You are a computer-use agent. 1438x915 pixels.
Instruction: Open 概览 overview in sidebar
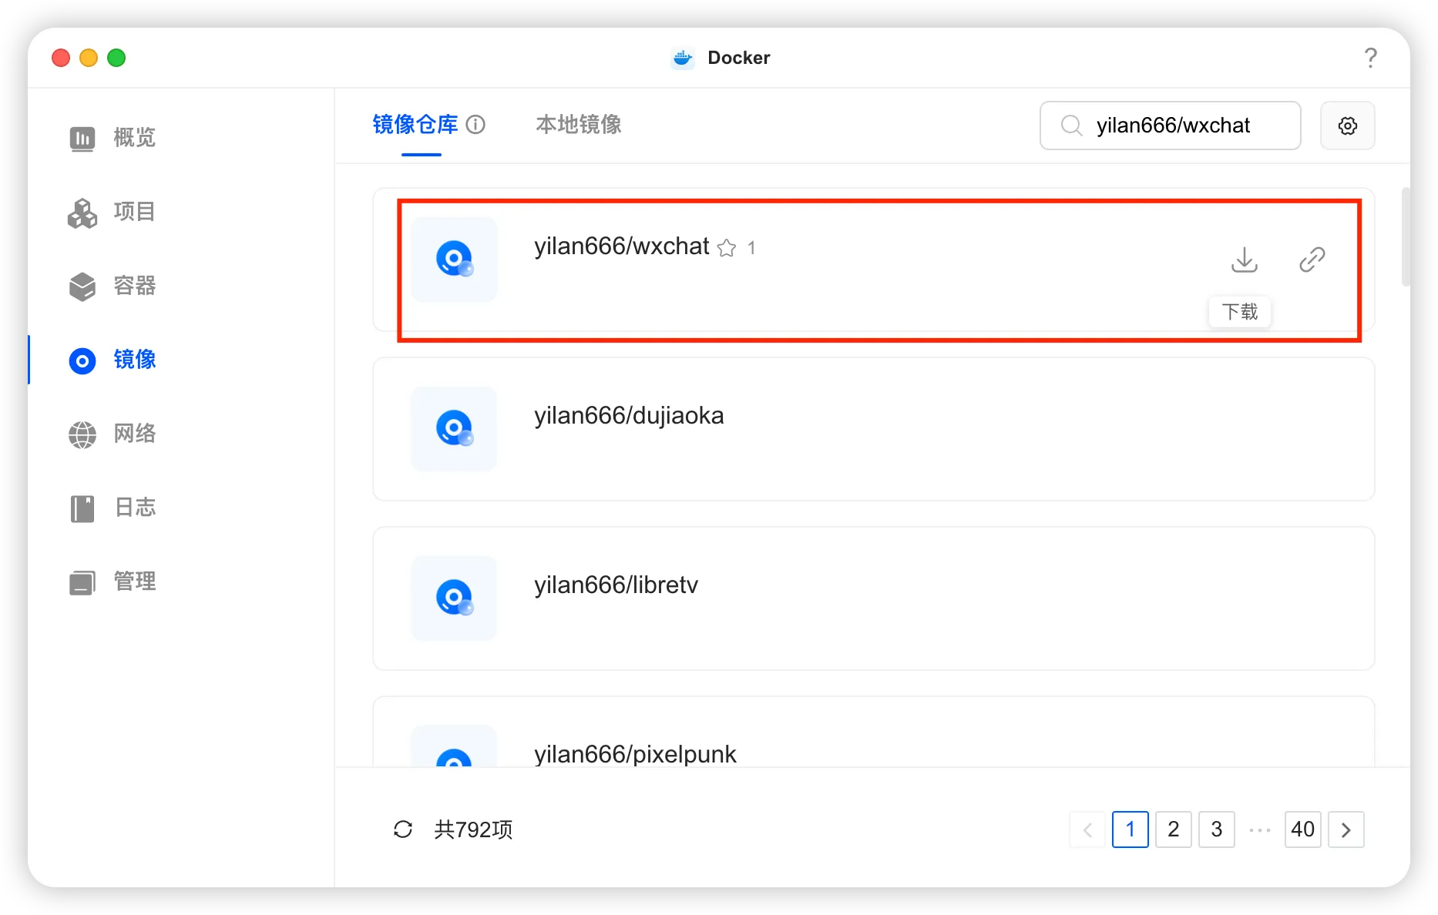click(113, 138)
